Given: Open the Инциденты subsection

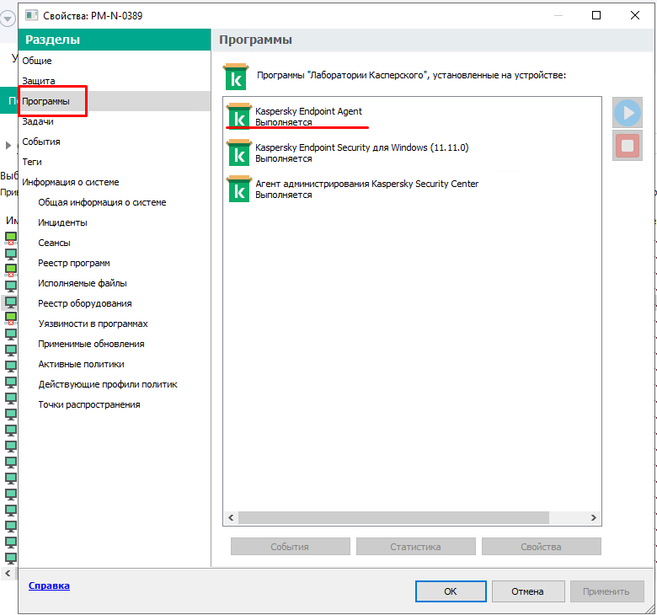Looking at the screenshot, I should (62, 222).
